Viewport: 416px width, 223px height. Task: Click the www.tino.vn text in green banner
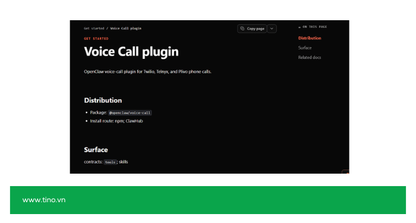click(44, 200)
